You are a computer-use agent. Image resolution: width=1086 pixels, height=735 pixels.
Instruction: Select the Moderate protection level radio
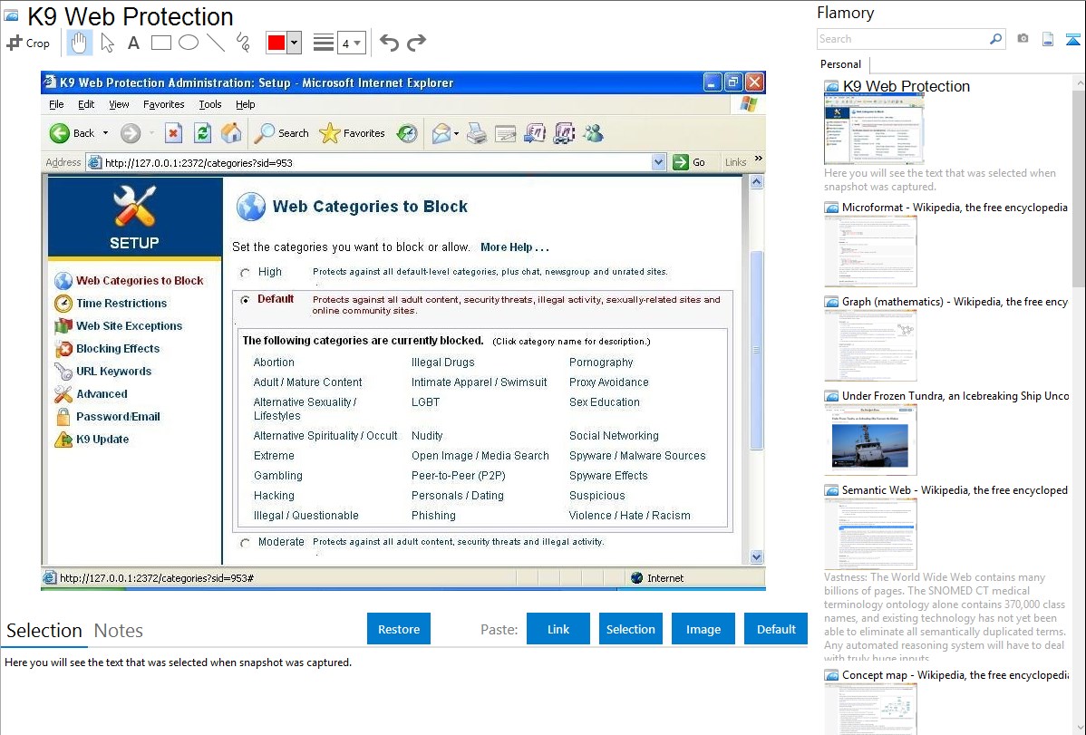click(x=245, y=543)
